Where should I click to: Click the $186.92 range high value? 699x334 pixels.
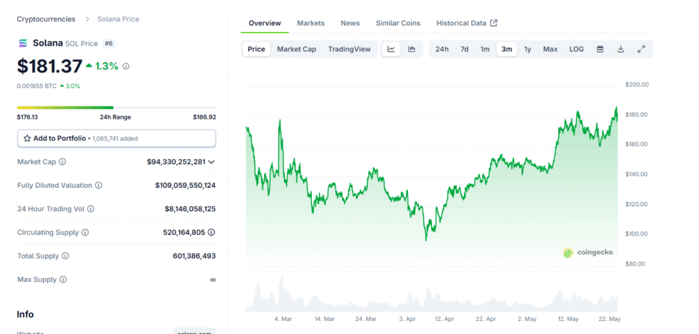point(205,117)
